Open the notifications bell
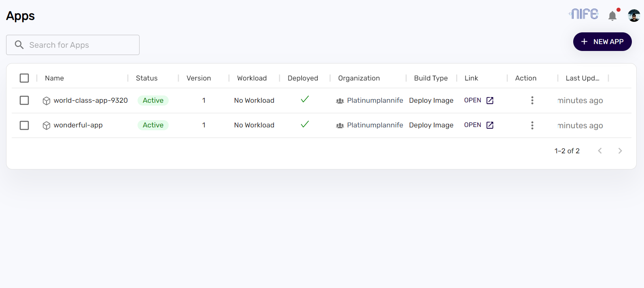This screenshot has width=644, height=288. coord(612,16)
